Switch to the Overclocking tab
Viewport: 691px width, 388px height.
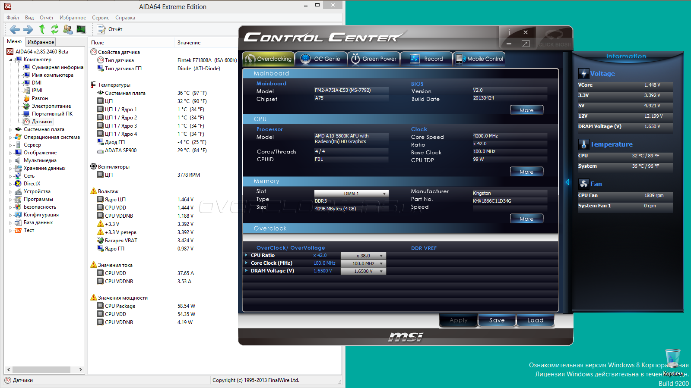tap(269, 59)
